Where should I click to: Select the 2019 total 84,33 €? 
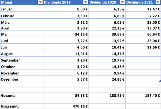pyautogui.click(x=66, y=95)
